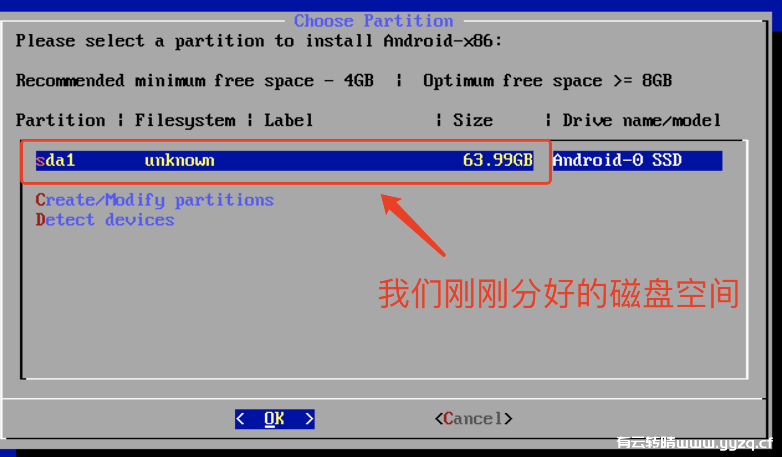Screen dimensions: 782x457
Task: Click the Label column header
Action: pos(288,121)
